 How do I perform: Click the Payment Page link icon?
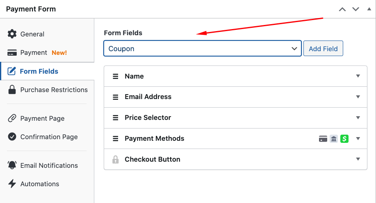12,118
